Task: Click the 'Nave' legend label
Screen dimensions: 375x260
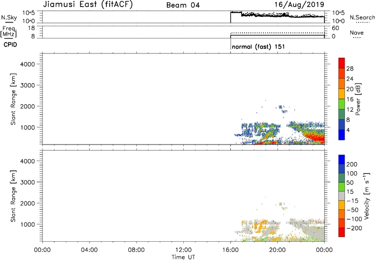Action: [357, 33]
